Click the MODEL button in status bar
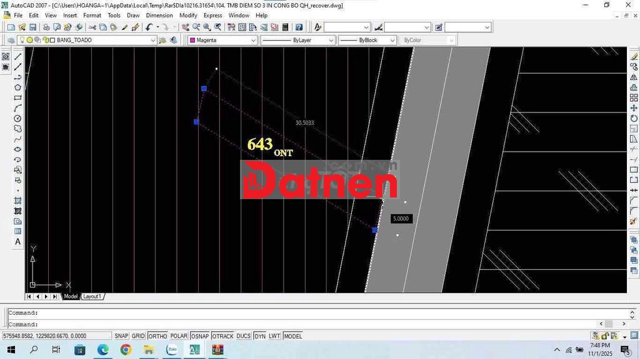The width and height of the screenshot is (640, 359). [x=292, y=336]
